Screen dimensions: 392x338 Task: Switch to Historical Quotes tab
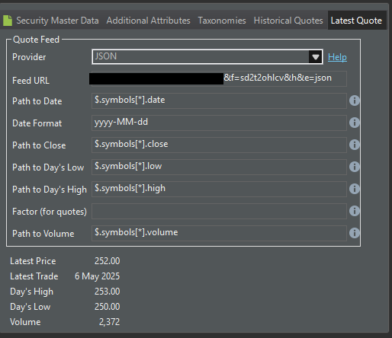pyautogui.click(x=288, y=21)
